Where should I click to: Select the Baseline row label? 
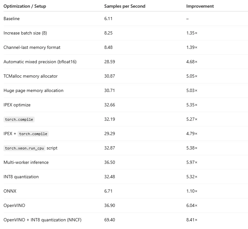pyautogui.click(x=12, y=19)
